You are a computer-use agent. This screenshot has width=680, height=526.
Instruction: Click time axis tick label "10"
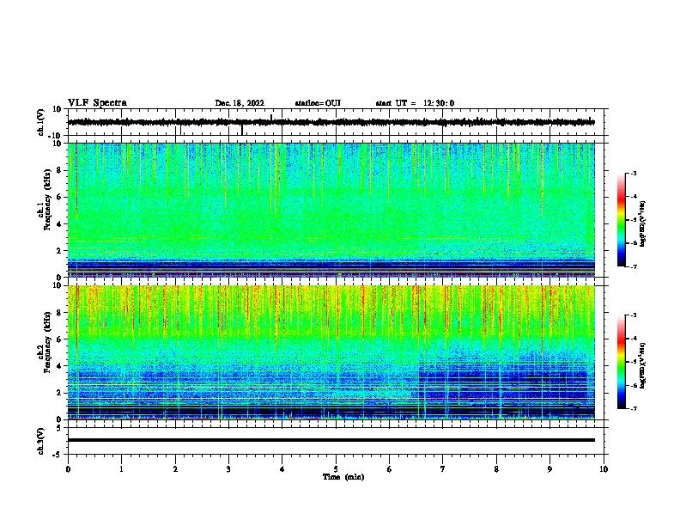point(604,469)
